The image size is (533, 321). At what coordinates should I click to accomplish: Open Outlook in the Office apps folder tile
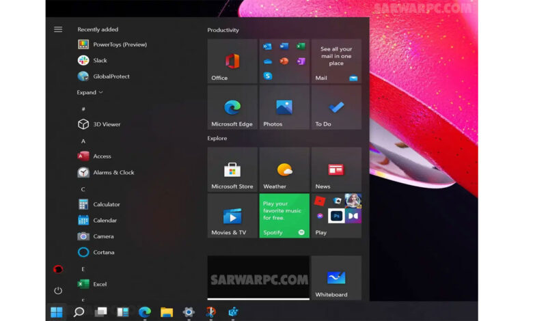(x=267, y=46)
